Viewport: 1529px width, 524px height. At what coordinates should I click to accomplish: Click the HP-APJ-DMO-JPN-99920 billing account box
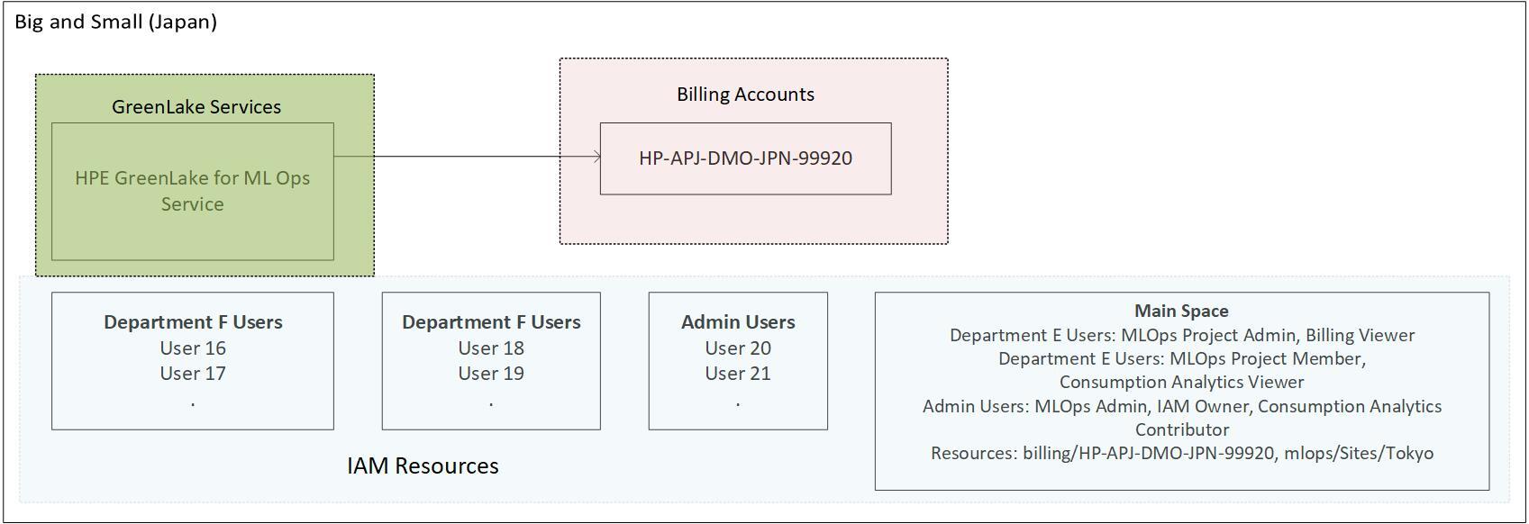(745, 158)
